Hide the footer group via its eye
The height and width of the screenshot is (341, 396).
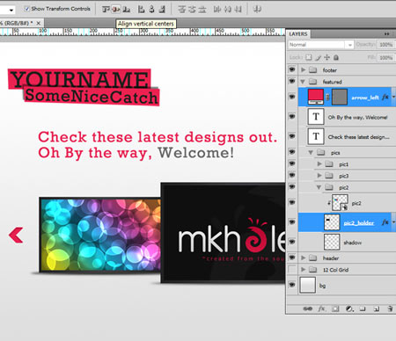292,69
